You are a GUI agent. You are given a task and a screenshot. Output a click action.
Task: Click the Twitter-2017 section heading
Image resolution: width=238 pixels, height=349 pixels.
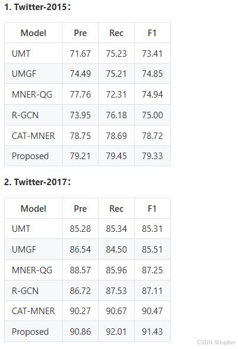pos(37,182)
